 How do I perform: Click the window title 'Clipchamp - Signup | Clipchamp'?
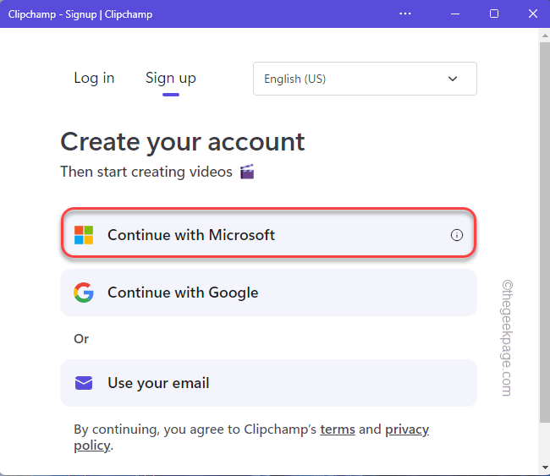pos(80,14)
